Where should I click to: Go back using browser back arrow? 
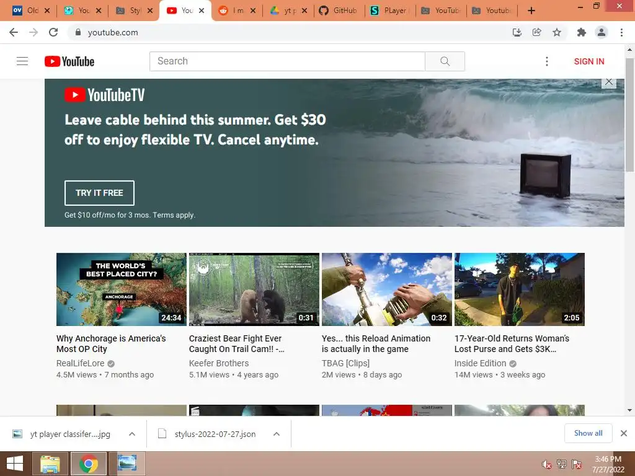point(14,32)
